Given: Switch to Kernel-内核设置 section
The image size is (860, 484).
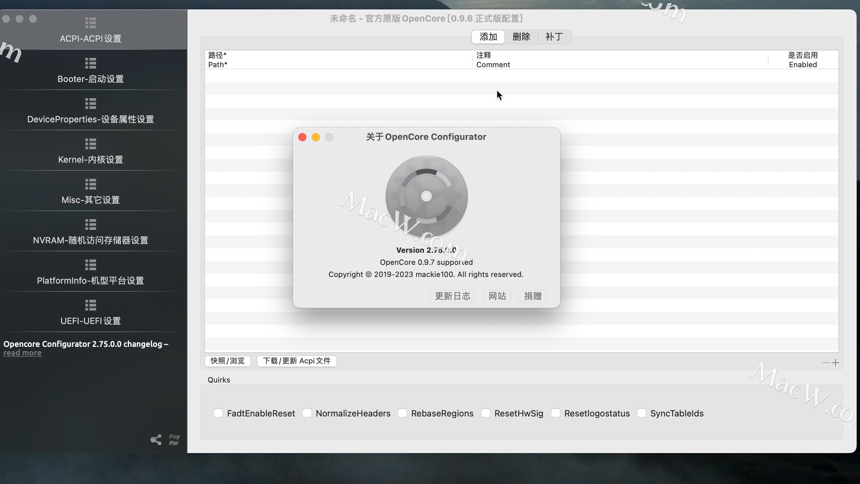Looking at the screenshot, I should pos(90,151).
